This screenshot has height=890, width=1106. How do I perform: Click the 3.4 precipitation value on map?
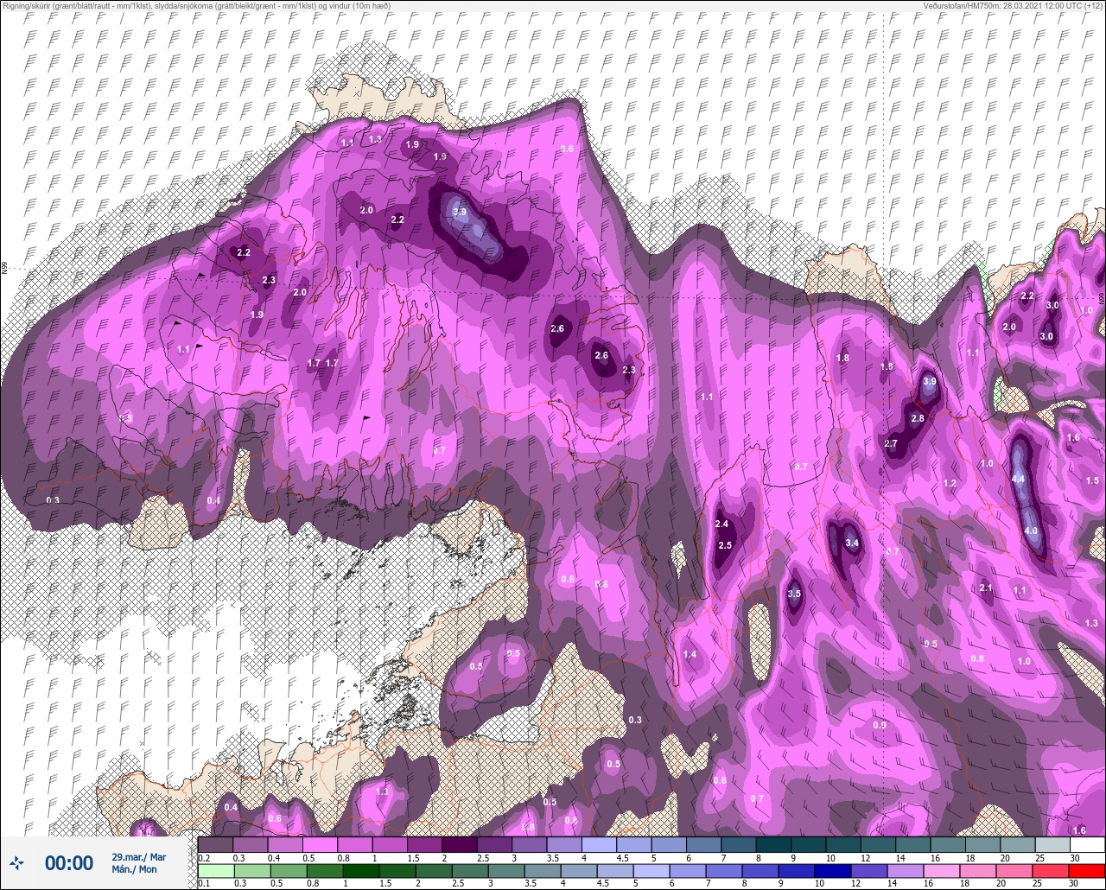point(852,544)
